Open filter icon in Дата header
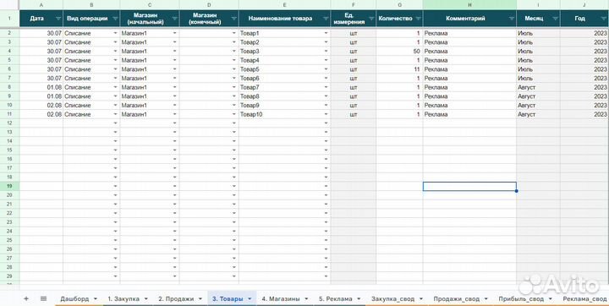 (58, 19)
